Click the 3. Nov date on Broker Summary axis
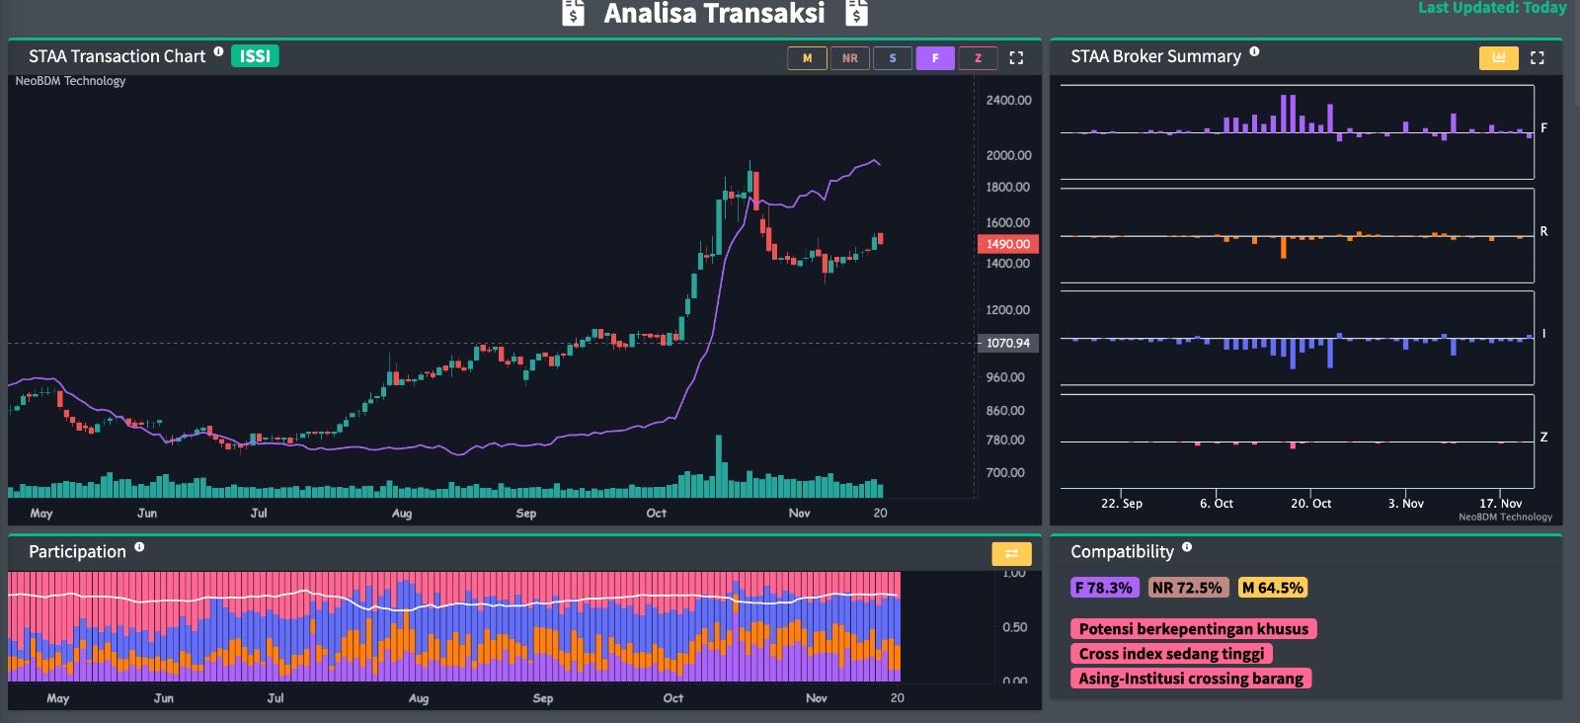The height and width of the screenshot is (723, 1580). [x=1406, y=503]
